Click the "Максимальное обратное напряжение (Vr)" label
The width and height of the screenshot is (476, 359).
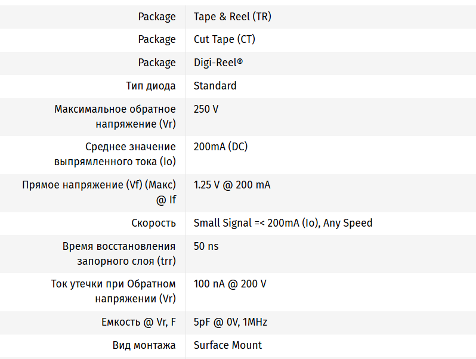click(x=115, y=116)
